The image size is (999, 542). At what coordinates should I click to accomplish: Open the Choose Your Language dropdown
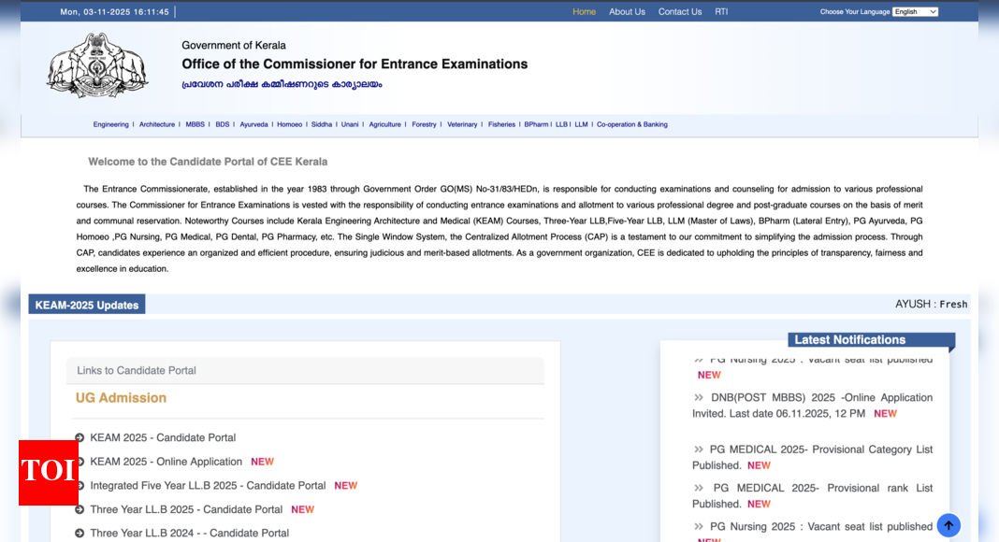pyautogui.click(x=914, y=12)
